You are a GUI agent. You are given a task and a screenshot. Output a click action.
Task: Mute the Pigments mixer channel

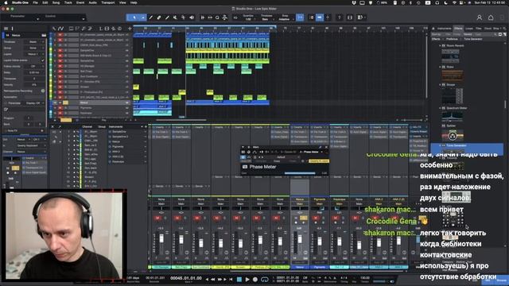[316, 218]
